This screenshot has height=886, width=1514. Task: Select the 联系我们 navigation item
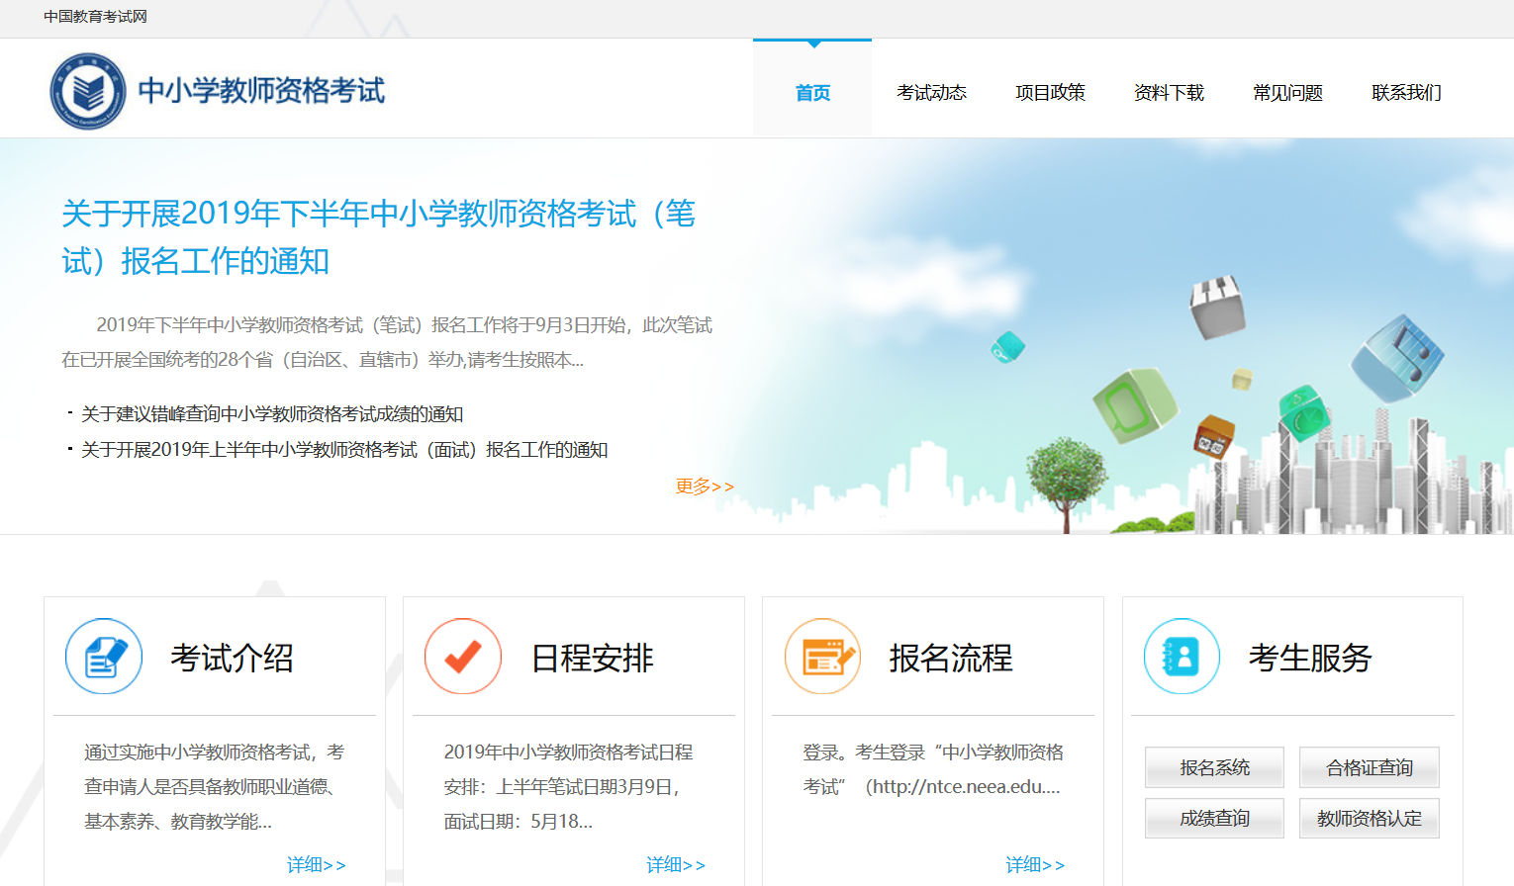point(1406,92)
